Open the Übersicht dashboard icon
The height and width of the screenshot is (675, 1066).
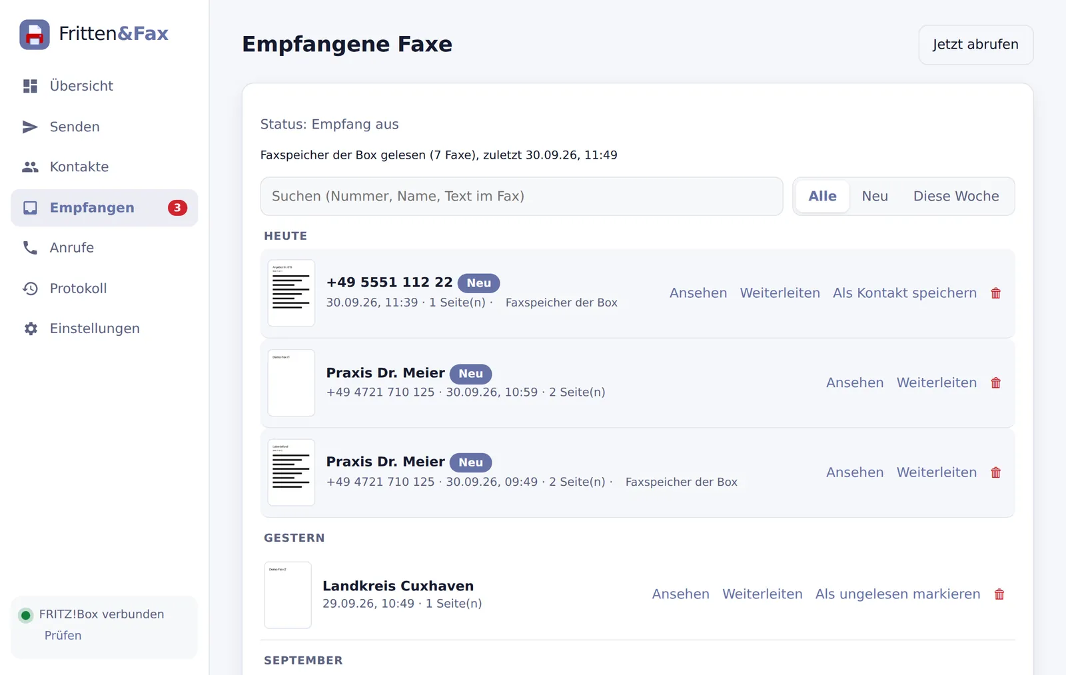(31, 86)
